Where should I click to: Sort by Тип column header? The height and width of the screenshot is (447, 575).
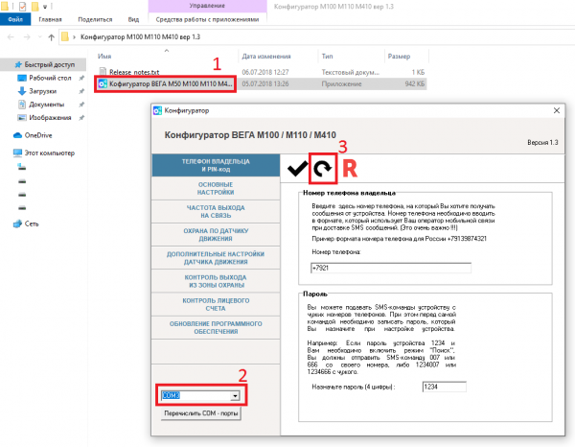click(327, 57)
